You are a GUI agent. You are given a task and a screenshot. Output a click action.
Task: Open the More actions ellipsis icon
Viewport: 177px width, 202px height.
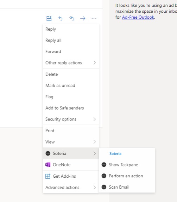pyautogui.click(x=94, y=18)
